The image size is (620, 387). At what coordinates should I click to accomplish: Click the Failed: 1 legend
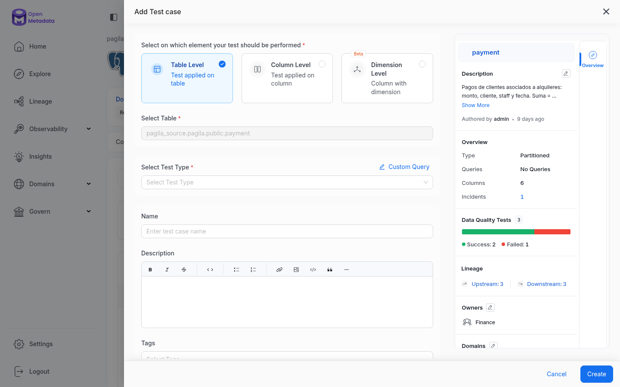[515, 245]
